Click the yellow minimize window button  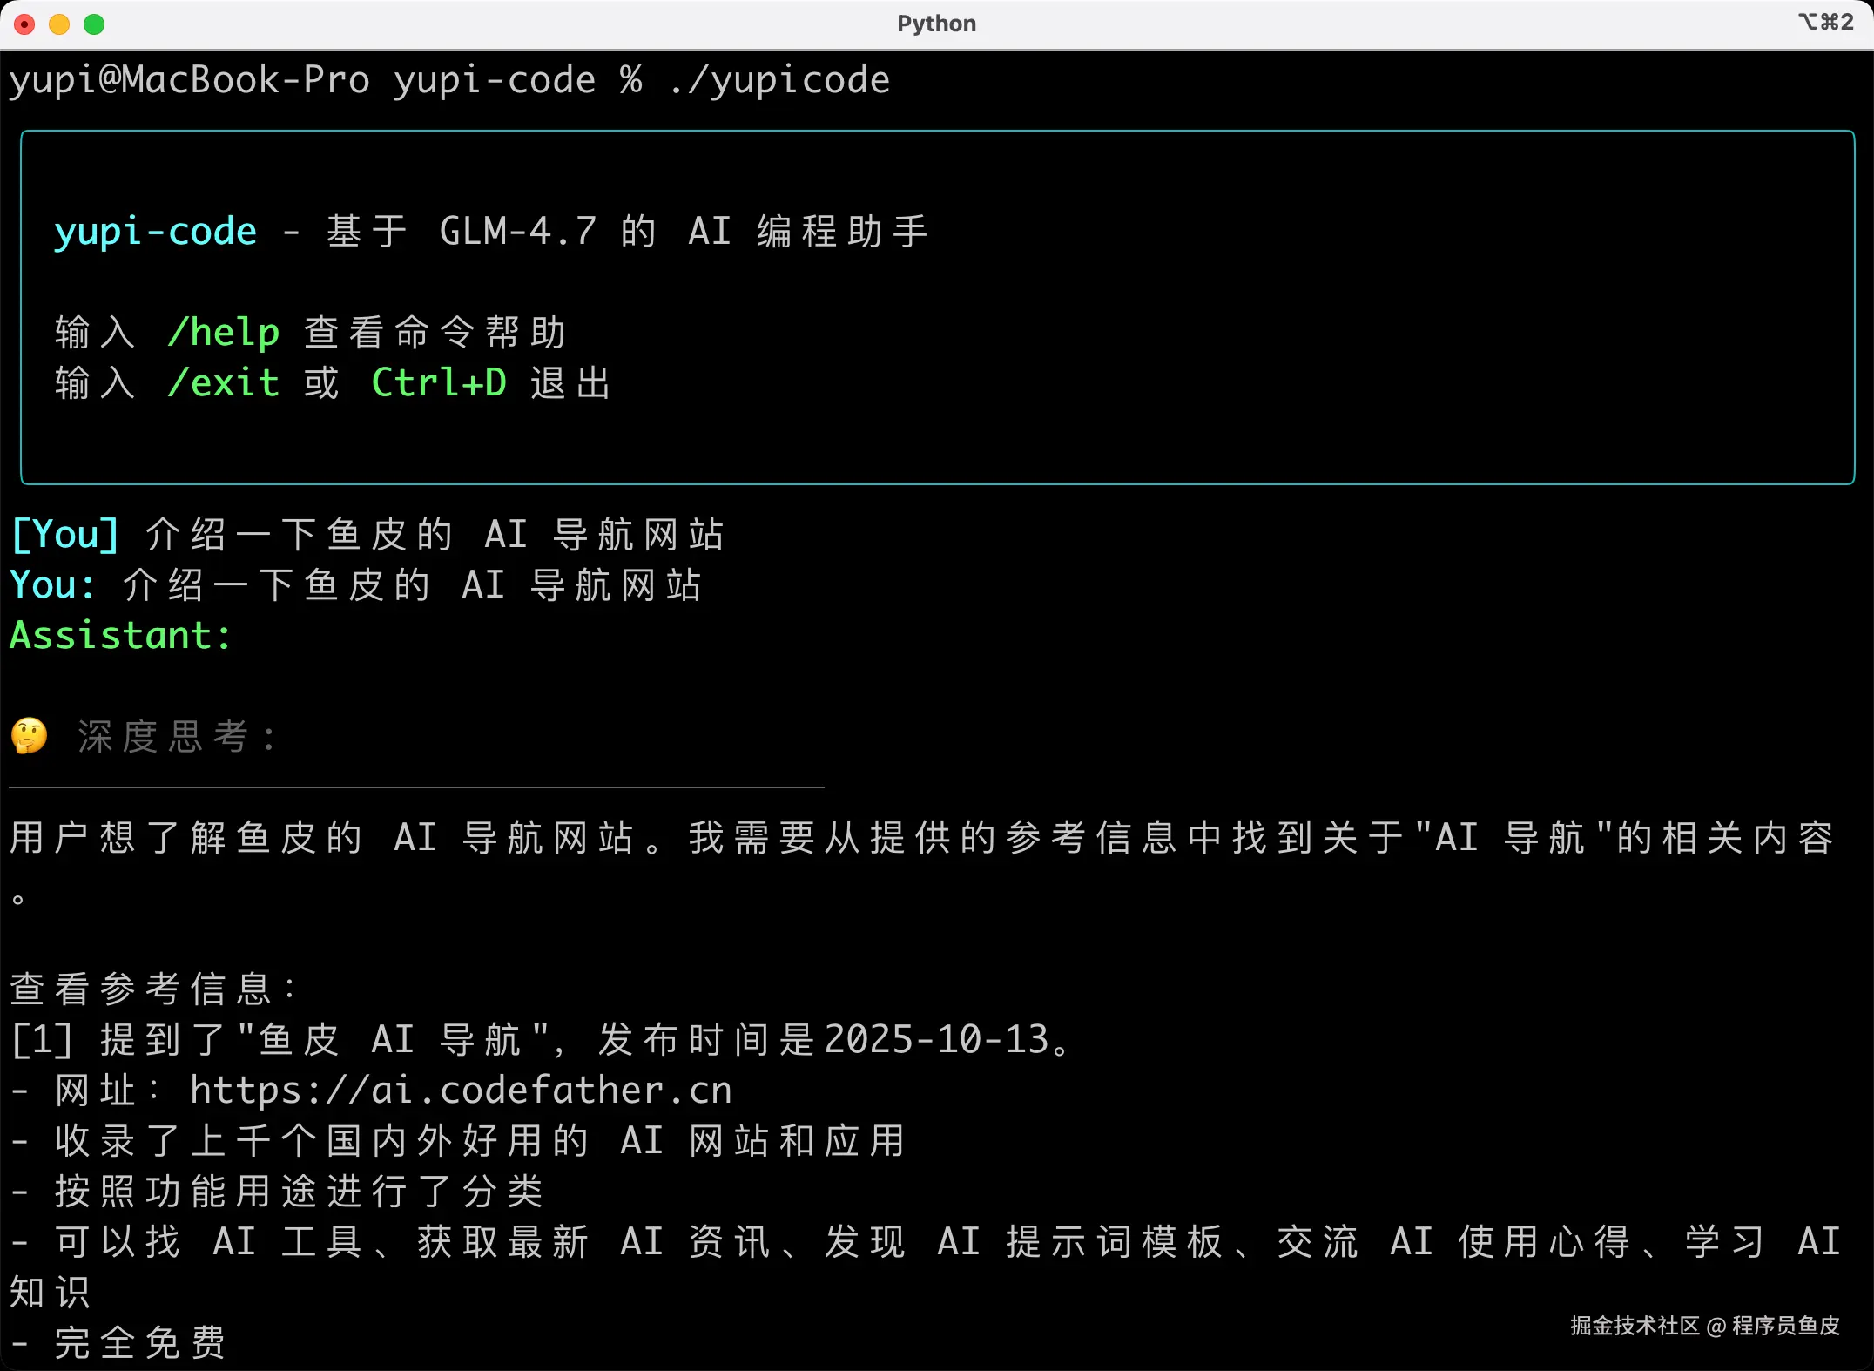point(59,24)
